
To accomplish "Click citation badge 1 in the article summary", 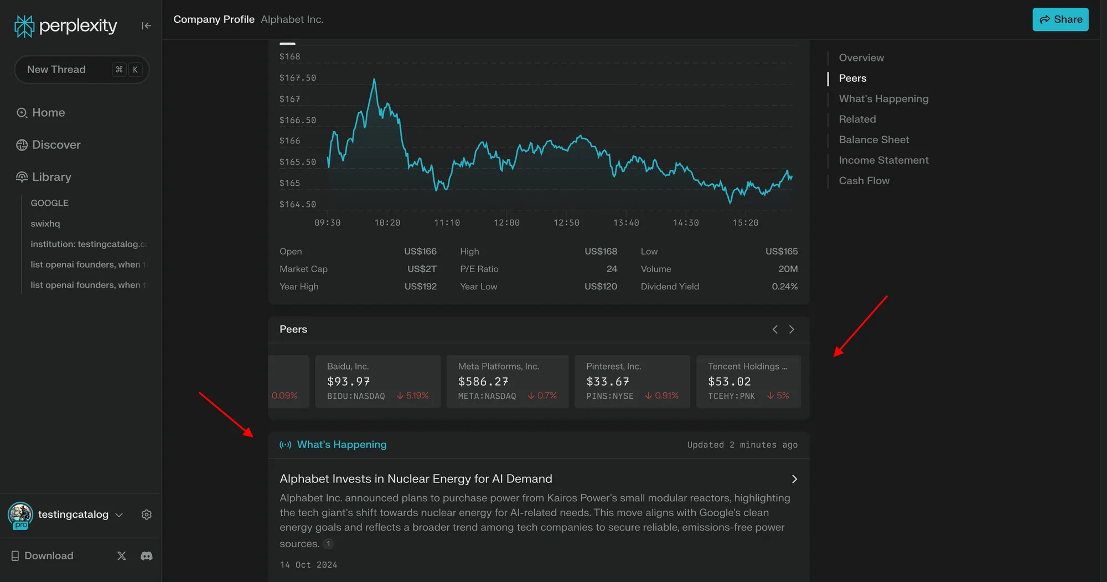I will point(328,544).
